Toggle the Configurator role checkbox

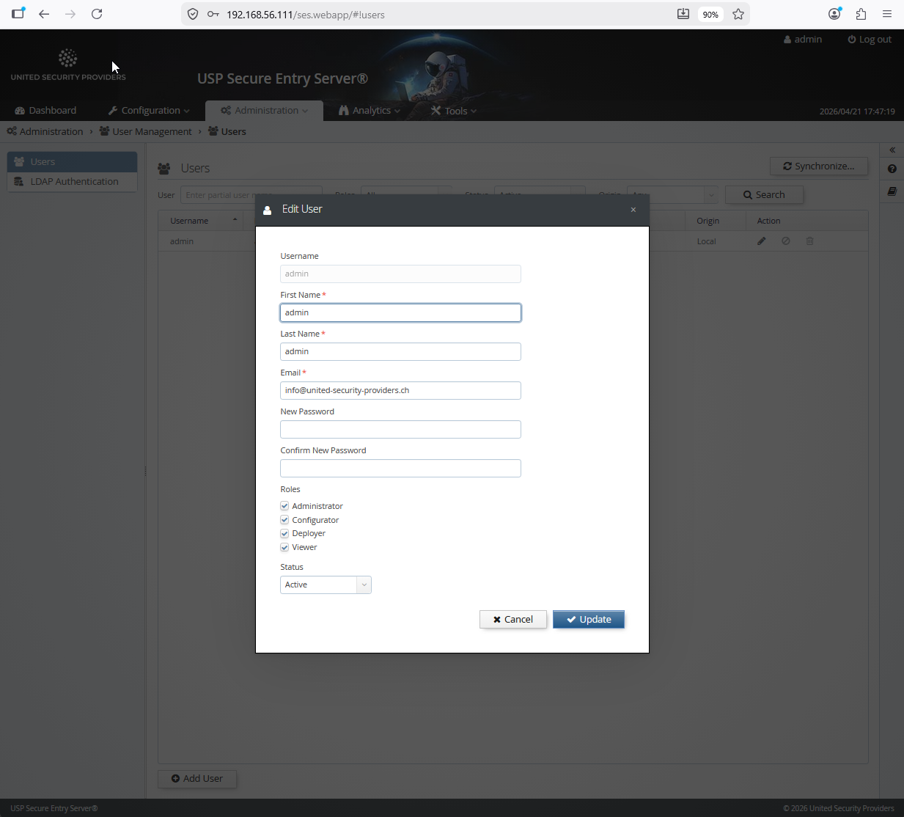(x=284, y=520)
